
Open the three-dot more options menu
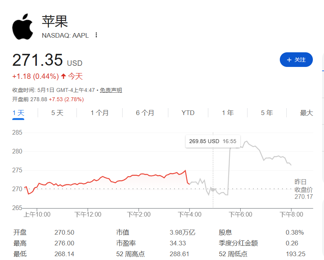tap(96, 35)
